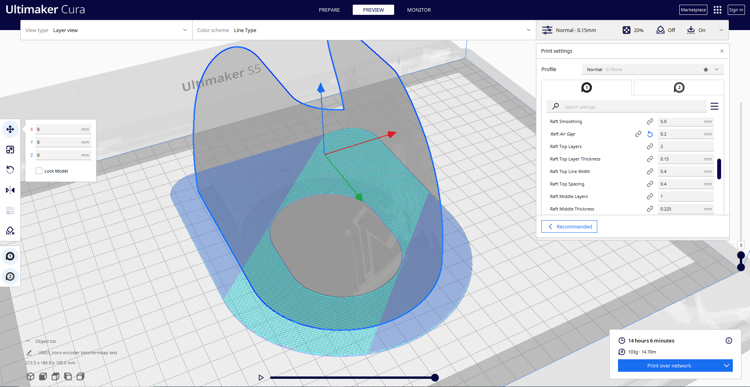750x387 pixels.
Task: Switch to front camera view
Action: 43,376
